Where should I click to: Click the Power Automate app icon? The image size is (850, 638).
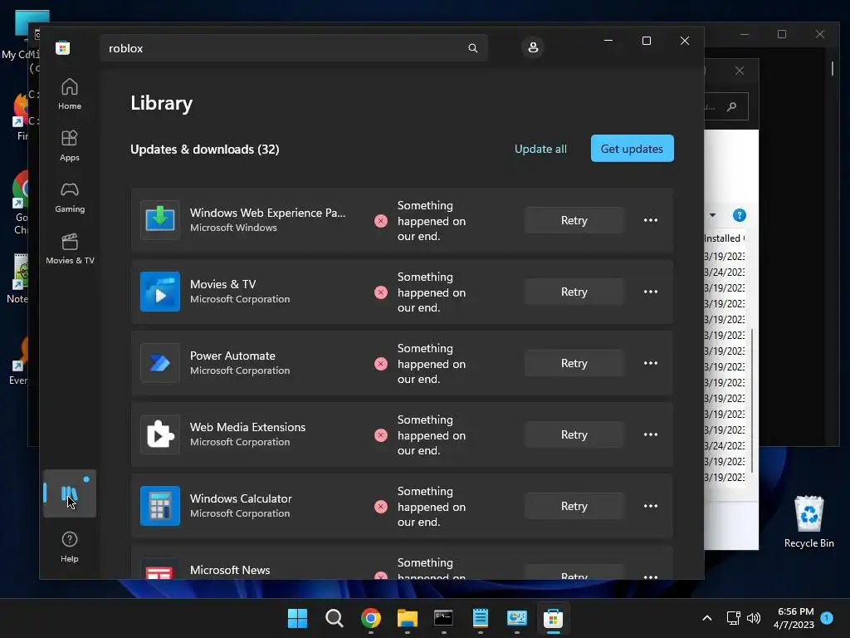click(x=160, y=363)
